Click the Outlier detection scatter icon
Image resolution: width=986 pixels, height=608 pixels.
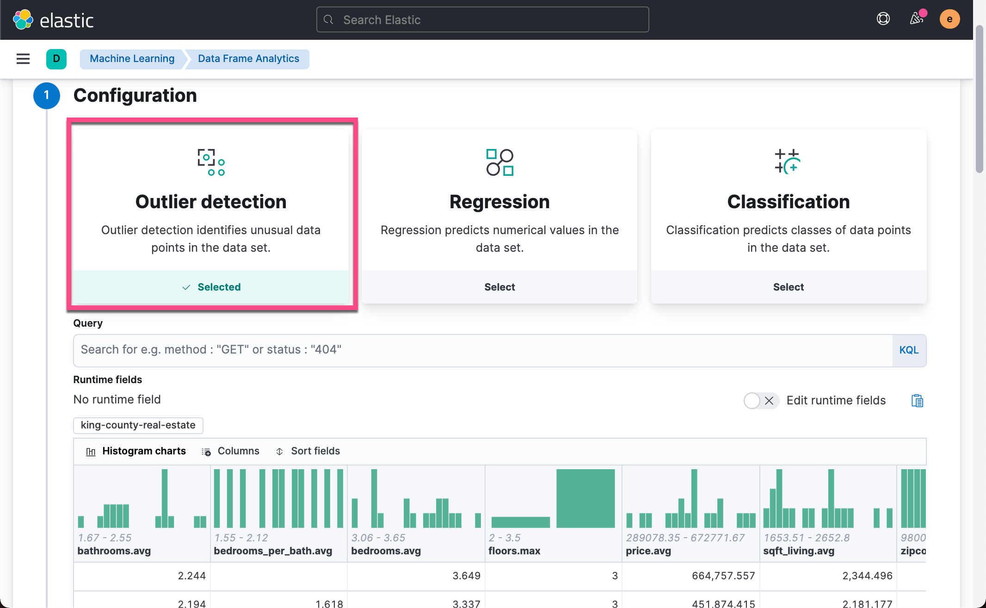pyautogui.click(x=211, y=162)
